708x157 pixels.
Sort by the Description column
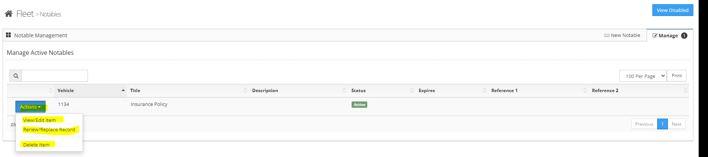344,91
